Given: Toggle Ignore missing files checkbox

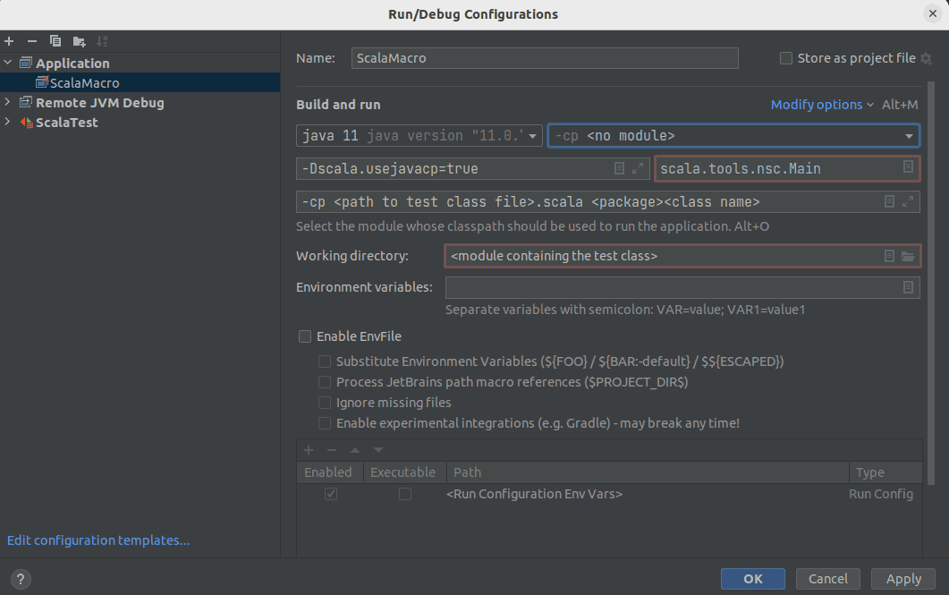Looking at the screenshot, I should click(x=325, y=403).
